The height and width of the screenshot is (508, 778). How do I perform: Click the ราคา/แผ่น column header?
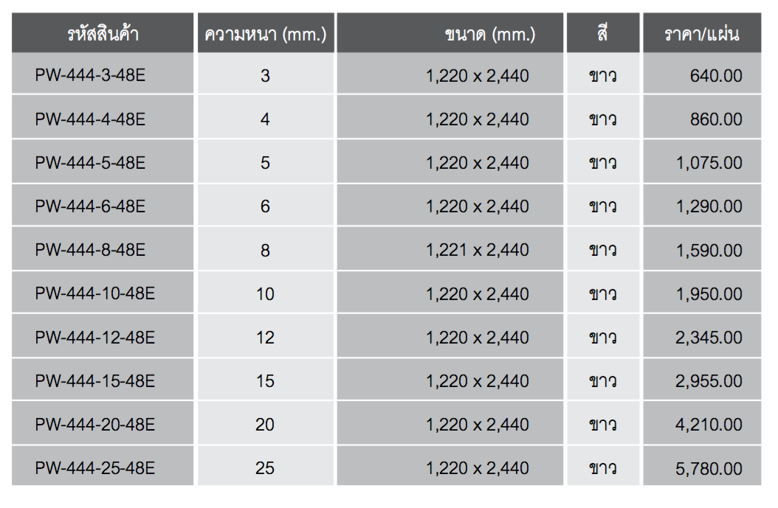pyautogui.click(x=702, y=32)
